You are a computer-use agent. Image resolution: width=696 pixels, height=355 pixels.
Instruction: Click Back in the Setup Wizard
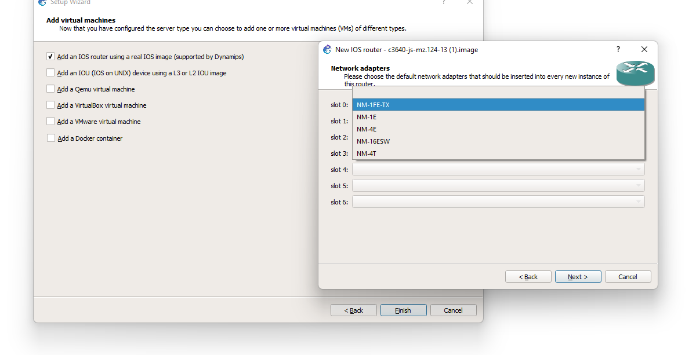point(354,310)
